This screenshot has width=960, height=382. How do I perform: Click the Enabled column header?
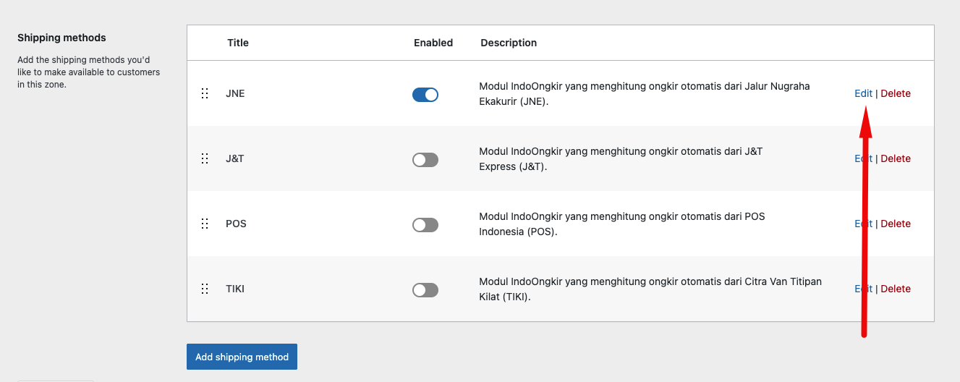(433, 43)
